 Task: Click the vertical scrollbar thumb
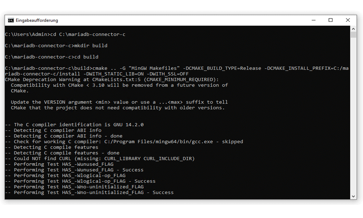353,35
